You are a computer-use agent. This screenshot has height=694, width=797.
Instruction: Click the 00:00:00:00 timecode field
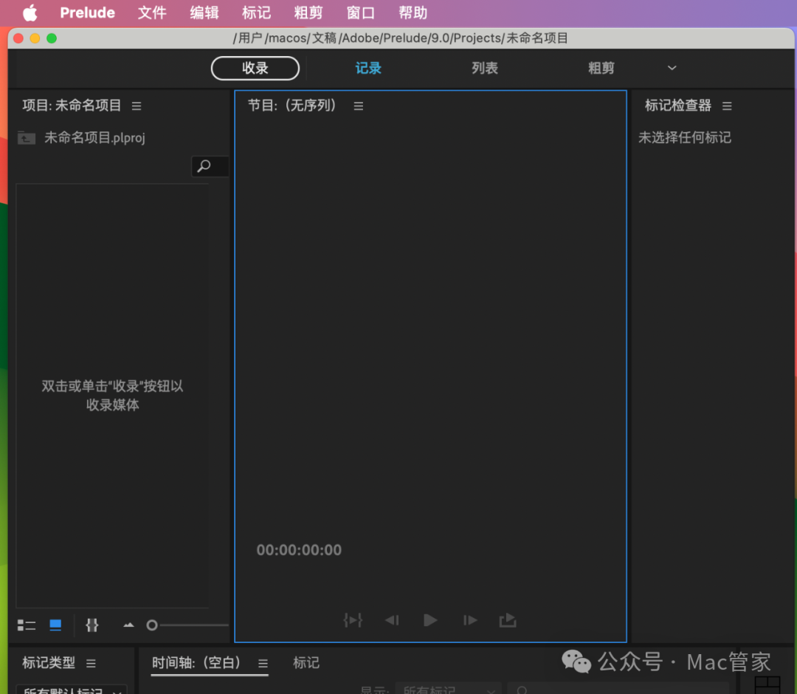click(299, 549)
